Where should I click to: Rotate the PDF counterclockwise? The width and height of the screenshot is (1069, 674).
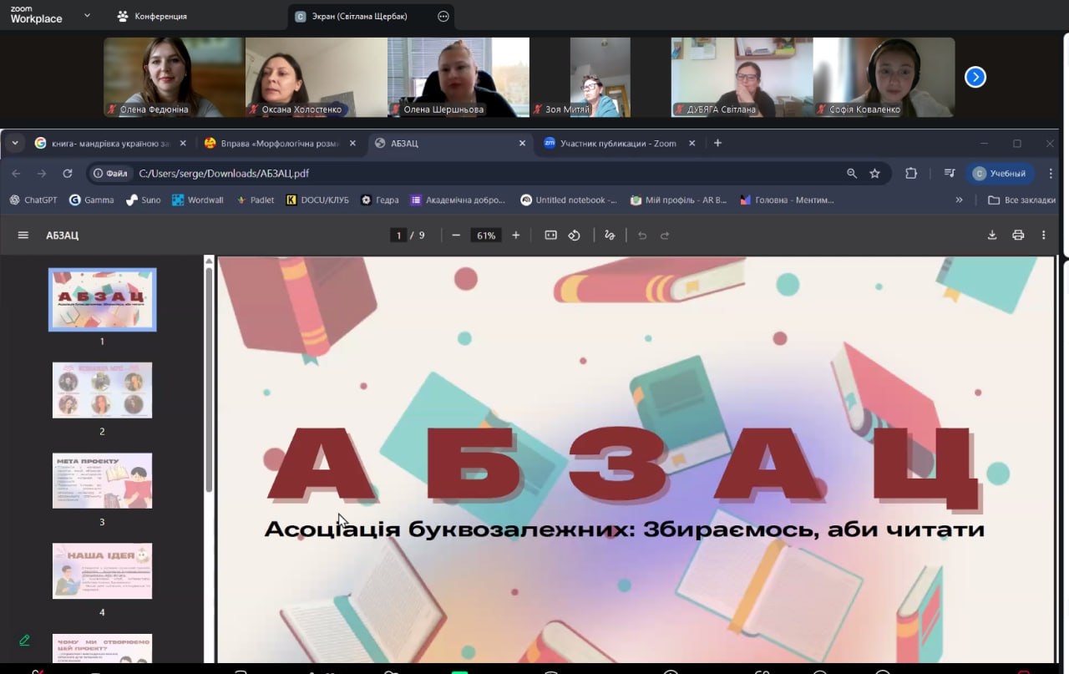pyautogui.click(x=574, y=236)
